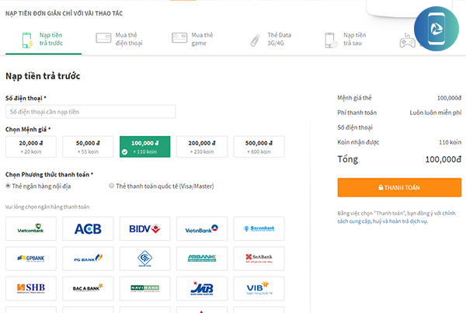466x313 pixels.
Task: Choose the 20,000 đ denomination
Action: coord(31,146)
